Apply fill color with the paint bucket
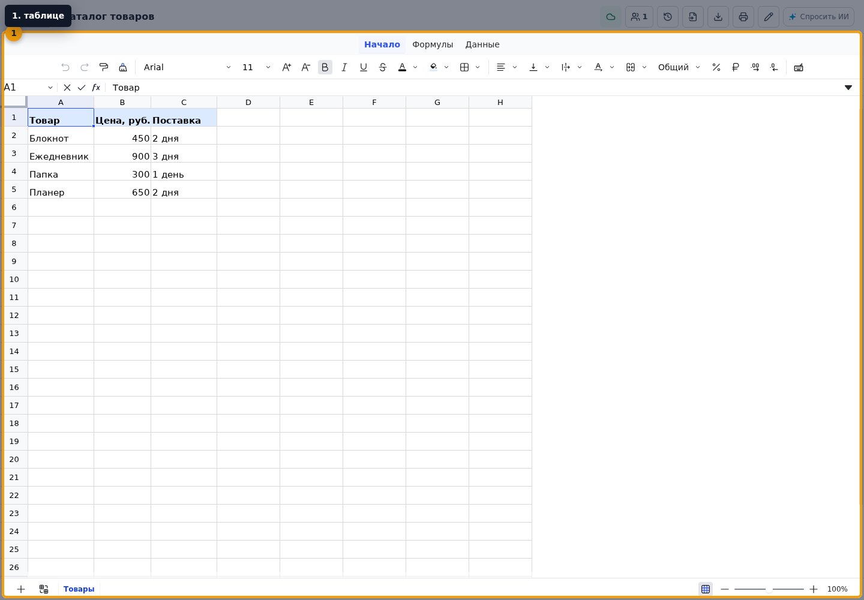This screenshot has height=600, width=864. (433, 67)
